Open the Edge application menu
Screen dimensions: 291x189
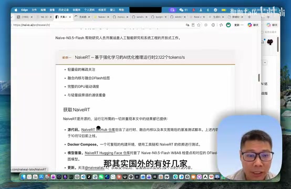click(x=25, y=10)
